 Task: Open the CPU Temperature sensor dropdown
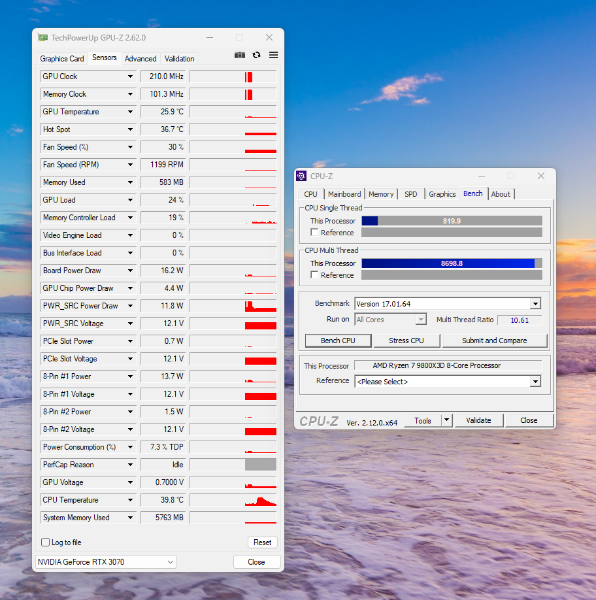(131, 500)
